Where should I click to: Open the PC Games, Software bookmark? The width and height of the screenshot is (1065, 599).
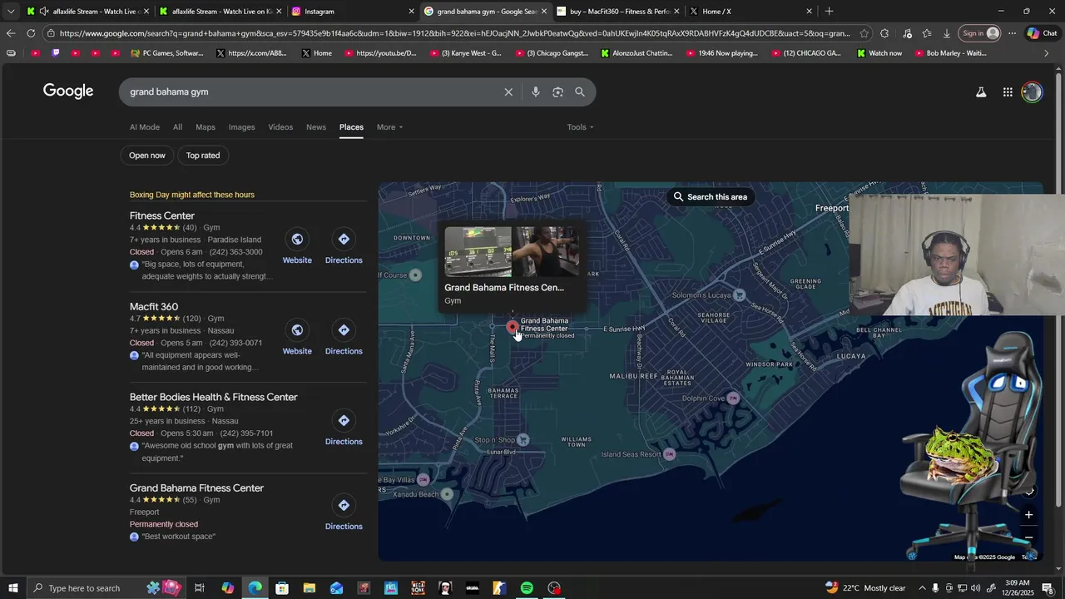(167, 53)
